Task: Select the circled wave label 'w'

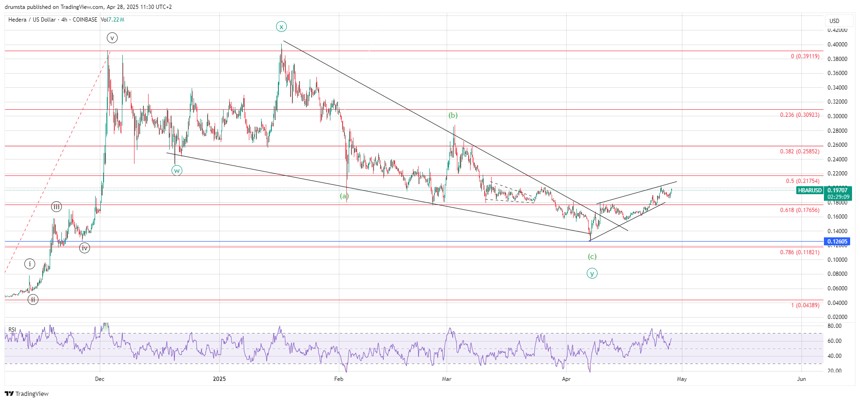Action: [x=177, y=171]
